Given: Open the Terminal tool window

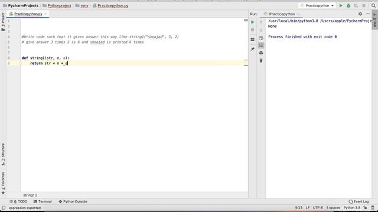Looking at the screenshot, I should click(43, 201).
